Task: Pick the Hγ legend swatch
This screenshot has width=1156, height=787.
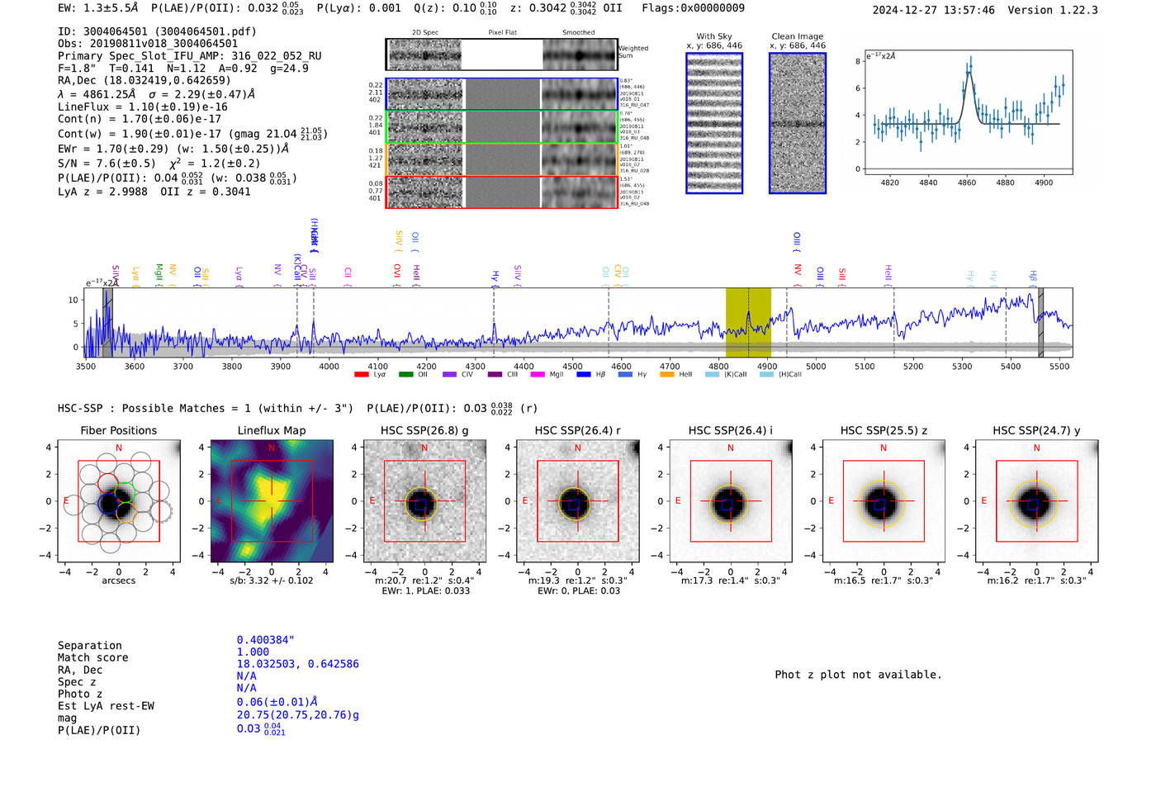Action: pos(625,374)
